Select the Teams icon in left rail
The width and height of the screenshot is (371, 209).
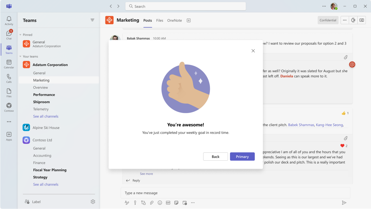(9, 50)
